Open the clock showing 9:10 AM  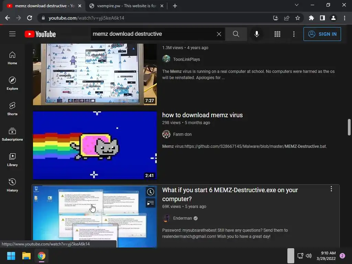326,256
